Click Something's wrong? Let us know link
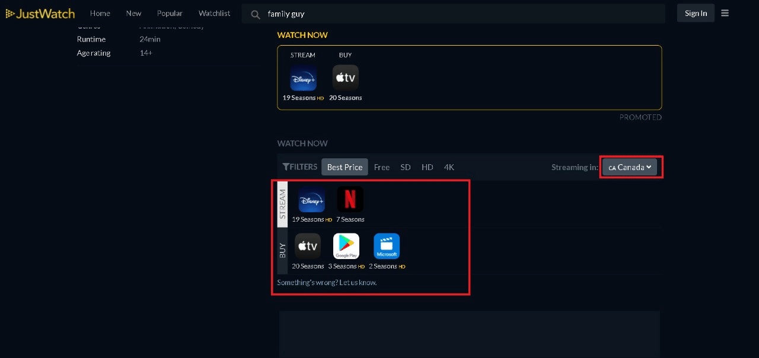The width and height of the screenshot is (759, 358). [327, 283]
